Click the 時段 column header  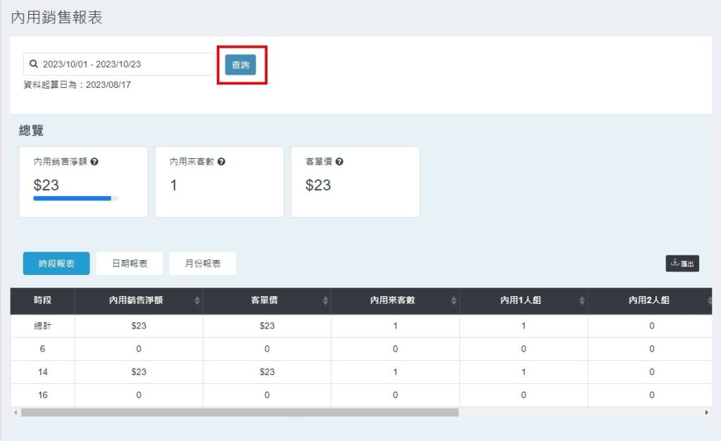(x=42, y=300)
